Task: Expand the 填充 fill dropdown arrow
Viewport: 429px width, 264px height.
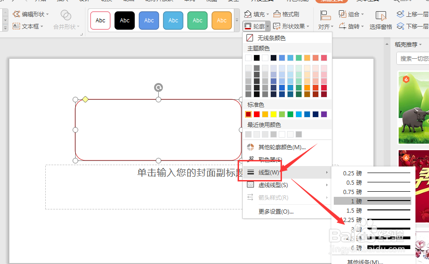Action: point(267,14)
